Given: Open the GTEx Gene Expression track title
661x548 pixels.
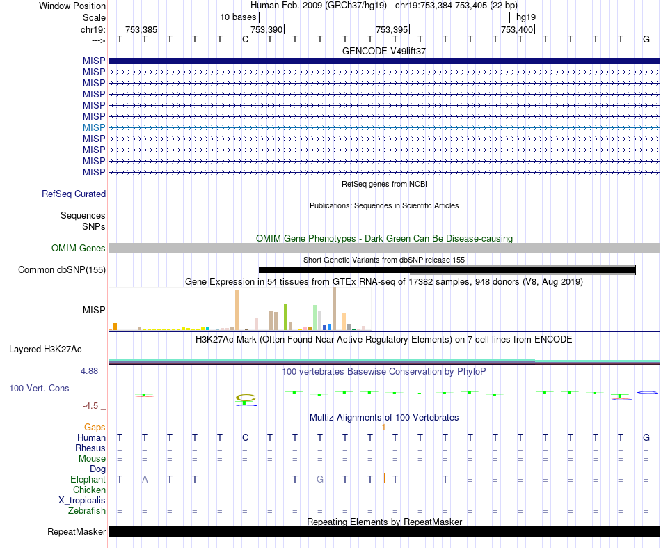Looking at the screenshot, I should pyautogui.click(x=384, y=282).
